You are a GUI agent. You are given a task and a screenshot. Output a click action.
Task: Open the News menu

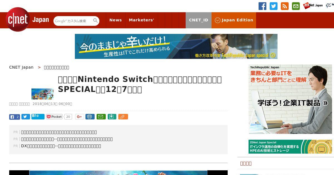click(x=116, y=20)
